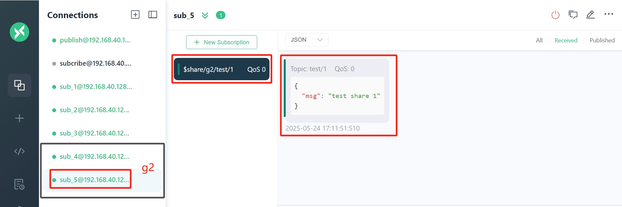Viewport: 622px width, 207px height.
Task: Click the green message count badge
Action: [221, 15]
